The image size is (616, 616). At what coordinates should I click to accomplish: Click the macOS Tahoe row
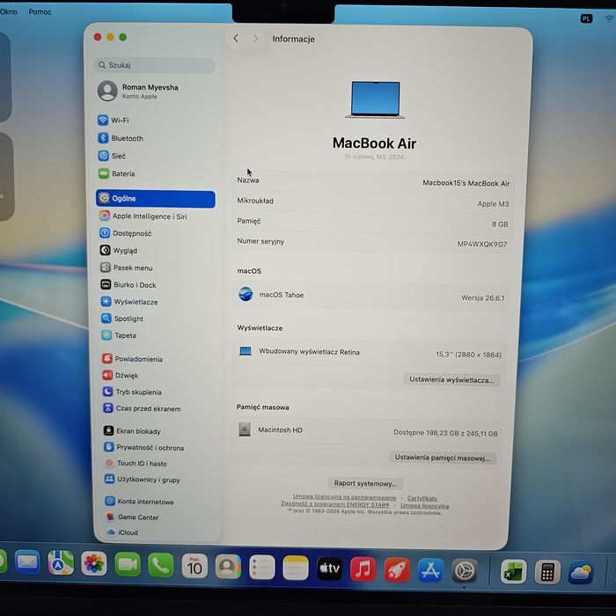(x=370, y=296)
